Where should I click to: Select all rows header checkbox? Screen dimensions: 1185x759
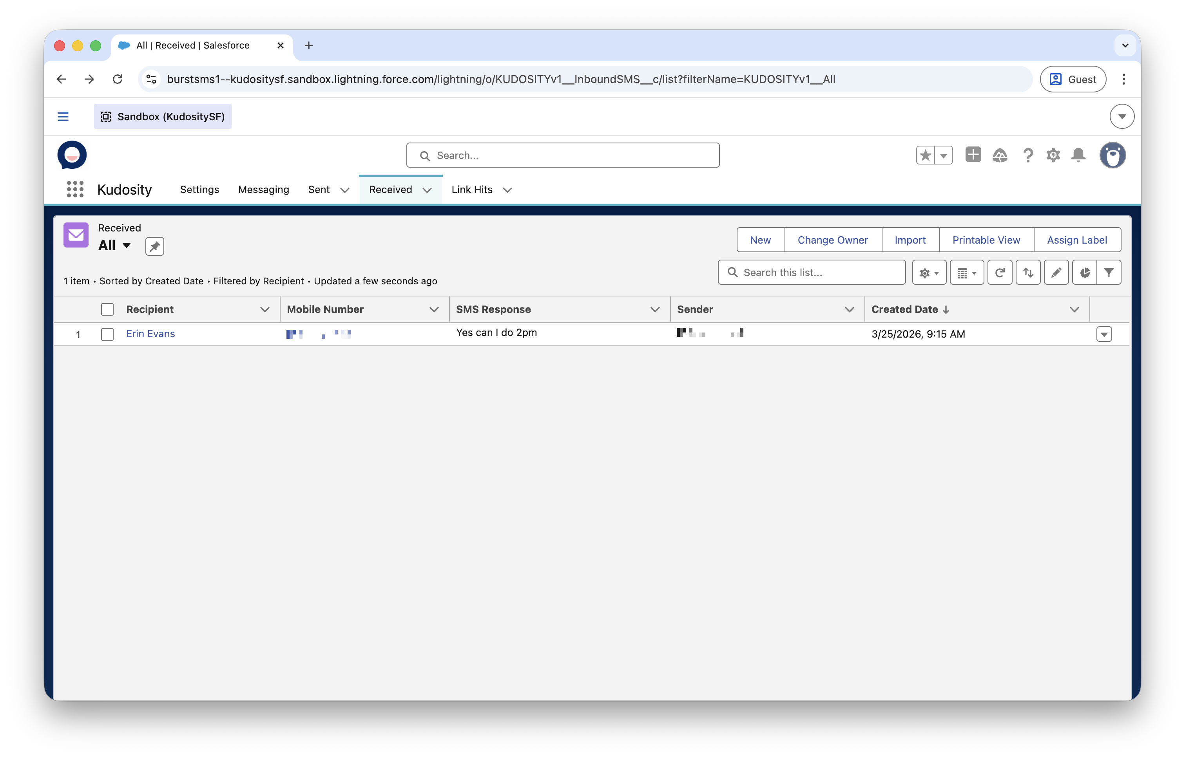click(x=107, y=309)
